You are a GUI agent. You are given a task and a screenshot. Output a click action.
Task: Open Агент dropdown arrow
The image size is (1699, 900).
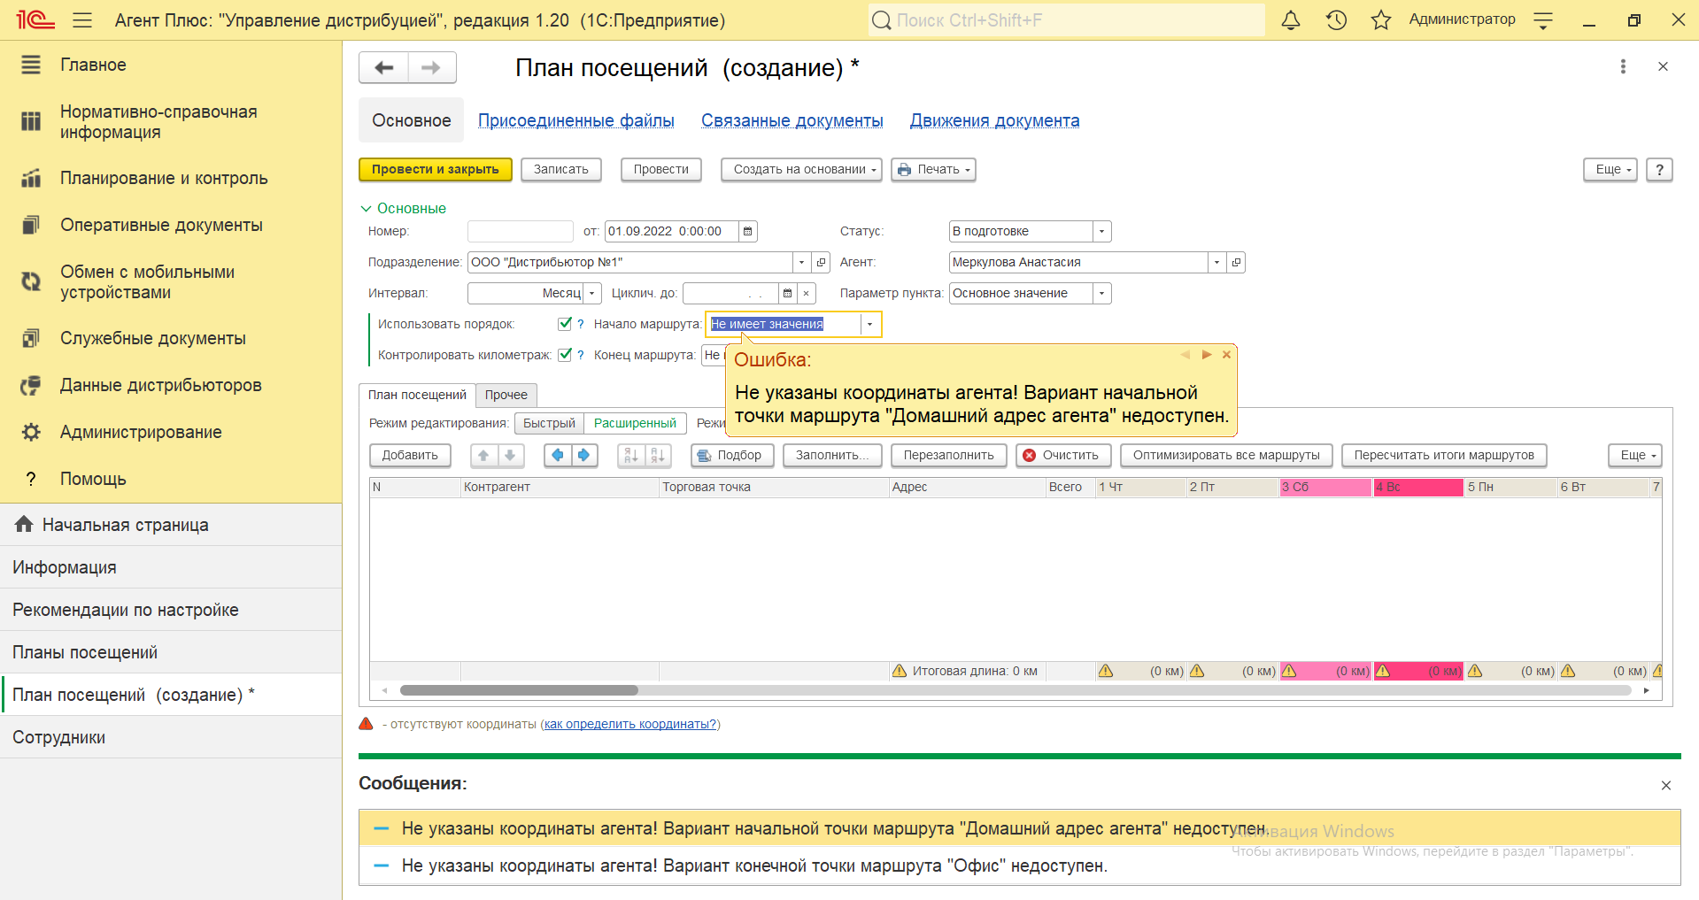click(1216, 262)
